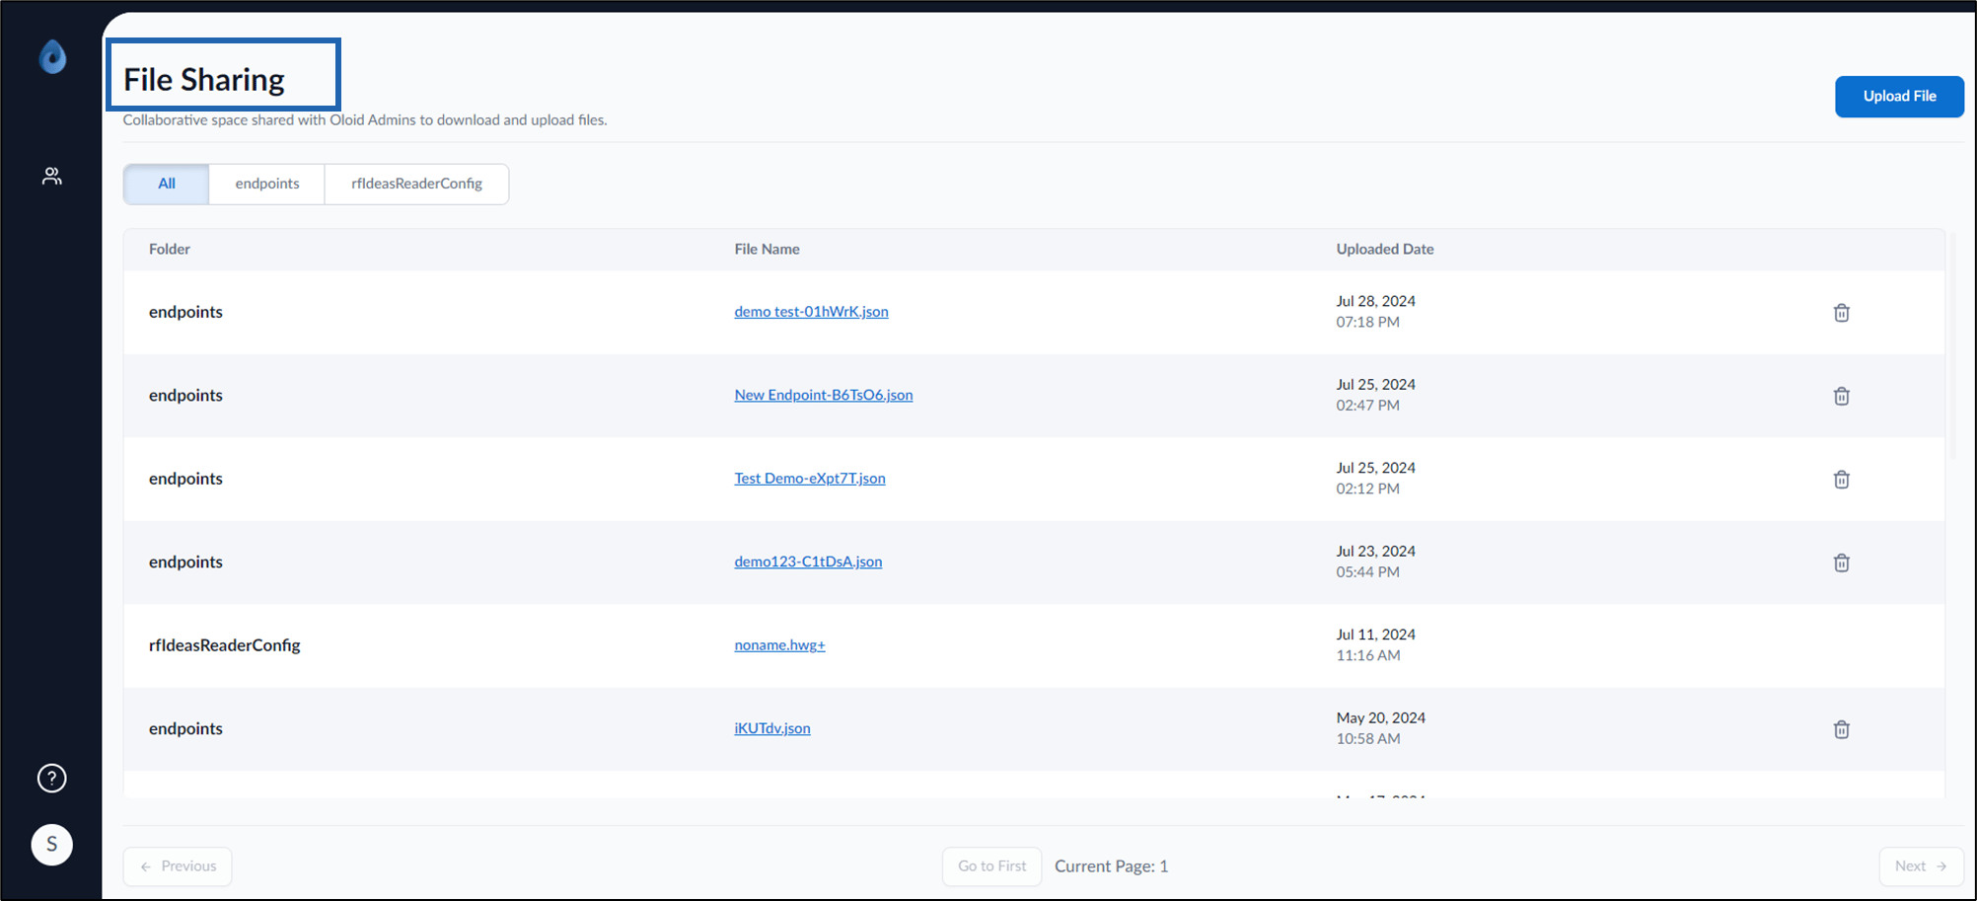Delete Test Demo-eXpt7T.json with trash icon
The width and height of the screenshot is (1977, 901).
pos(1841,480)
